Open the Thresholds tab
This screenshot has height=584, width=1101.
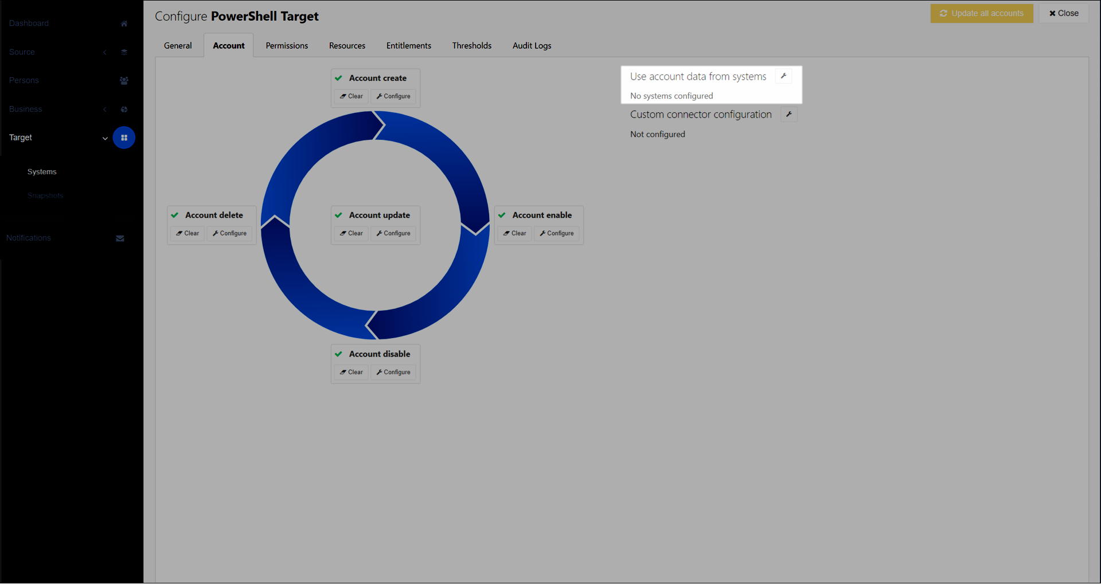click(x=472, y=46)
